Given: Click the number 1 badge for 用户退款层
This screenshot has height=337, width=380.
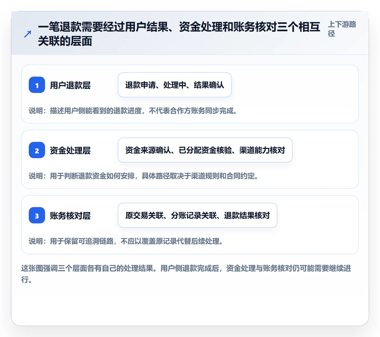Looking at the screenshot, I should point(37,85).
